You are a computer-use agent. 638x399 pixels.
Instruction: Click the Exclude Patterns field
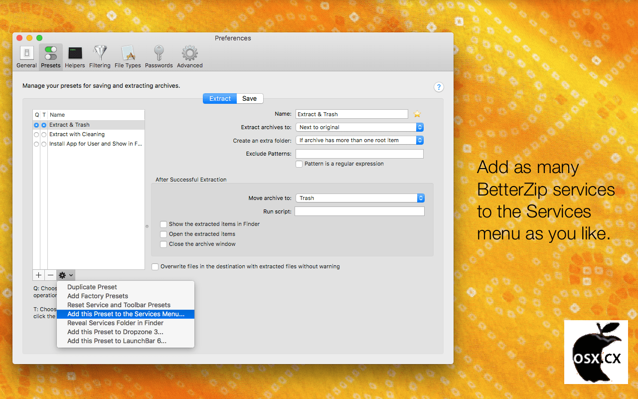359,154
